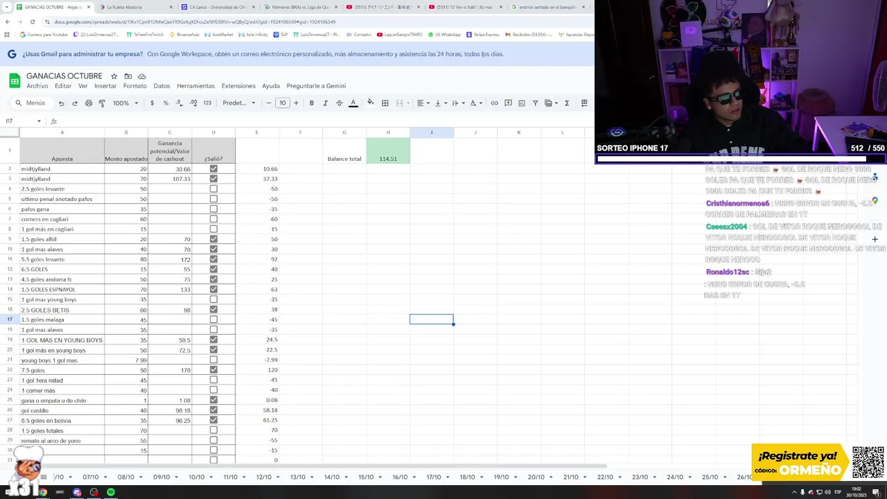Image resolution: width=887 pixels, height=499 pixels.
Task: Click the font size 10 field
Action: click(283, 103)
